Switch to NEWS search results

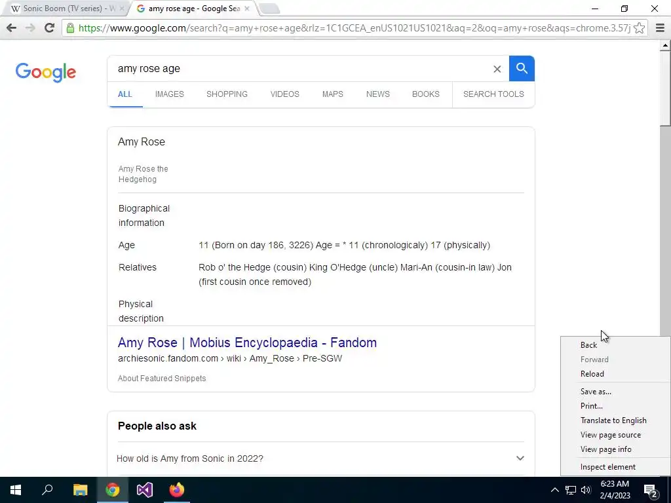(x=378, y=94)
